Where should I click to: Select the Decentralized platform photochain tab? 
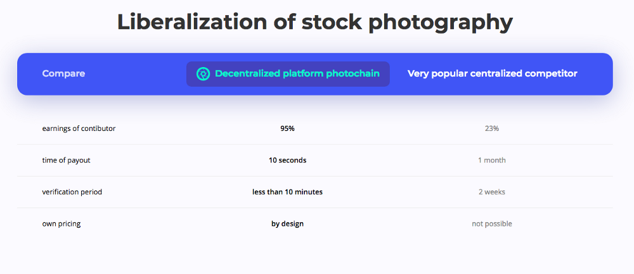point(288,74)
